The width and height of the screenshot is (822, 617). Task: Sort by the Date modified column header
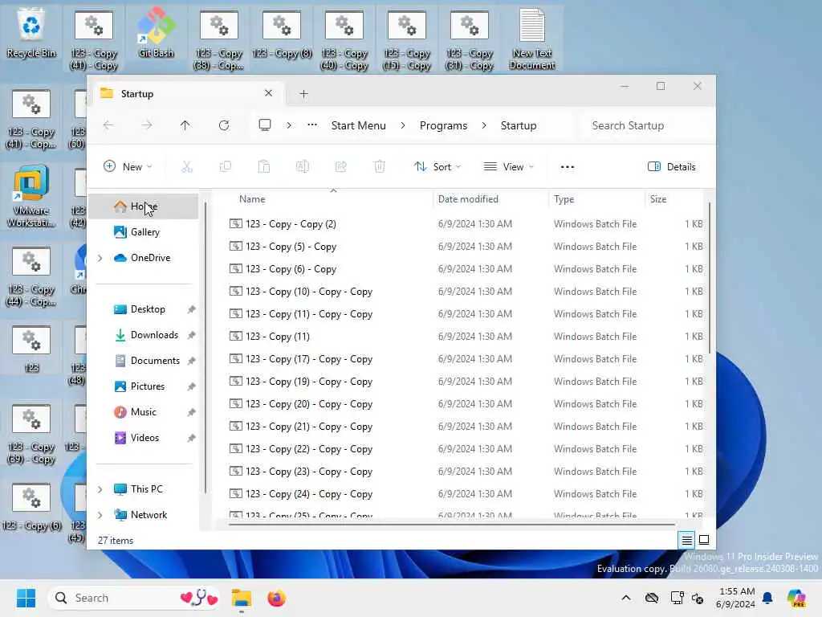[491, 199]
